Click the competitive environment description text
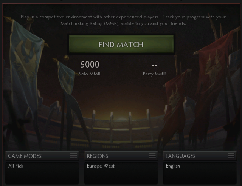The image size is (242, 186). pyautogui.click(x=123, y=20)
